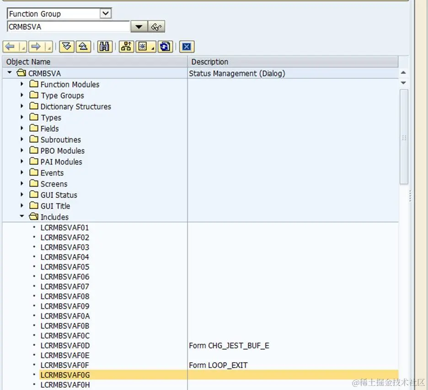Screen dimensions: 428x390
Task: Select include LCRMBSVAF08
Action: tap(64, 296)
